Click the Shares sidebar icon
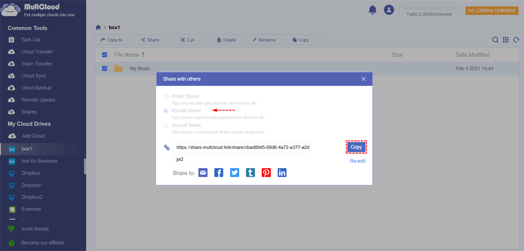The image size is (524, 251). [12, 112]
